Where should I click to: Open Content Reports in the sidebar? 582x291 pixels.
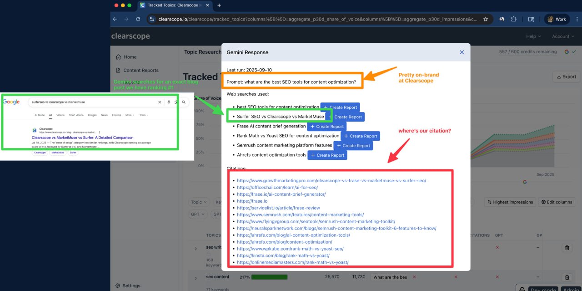(x=137, y=70)
